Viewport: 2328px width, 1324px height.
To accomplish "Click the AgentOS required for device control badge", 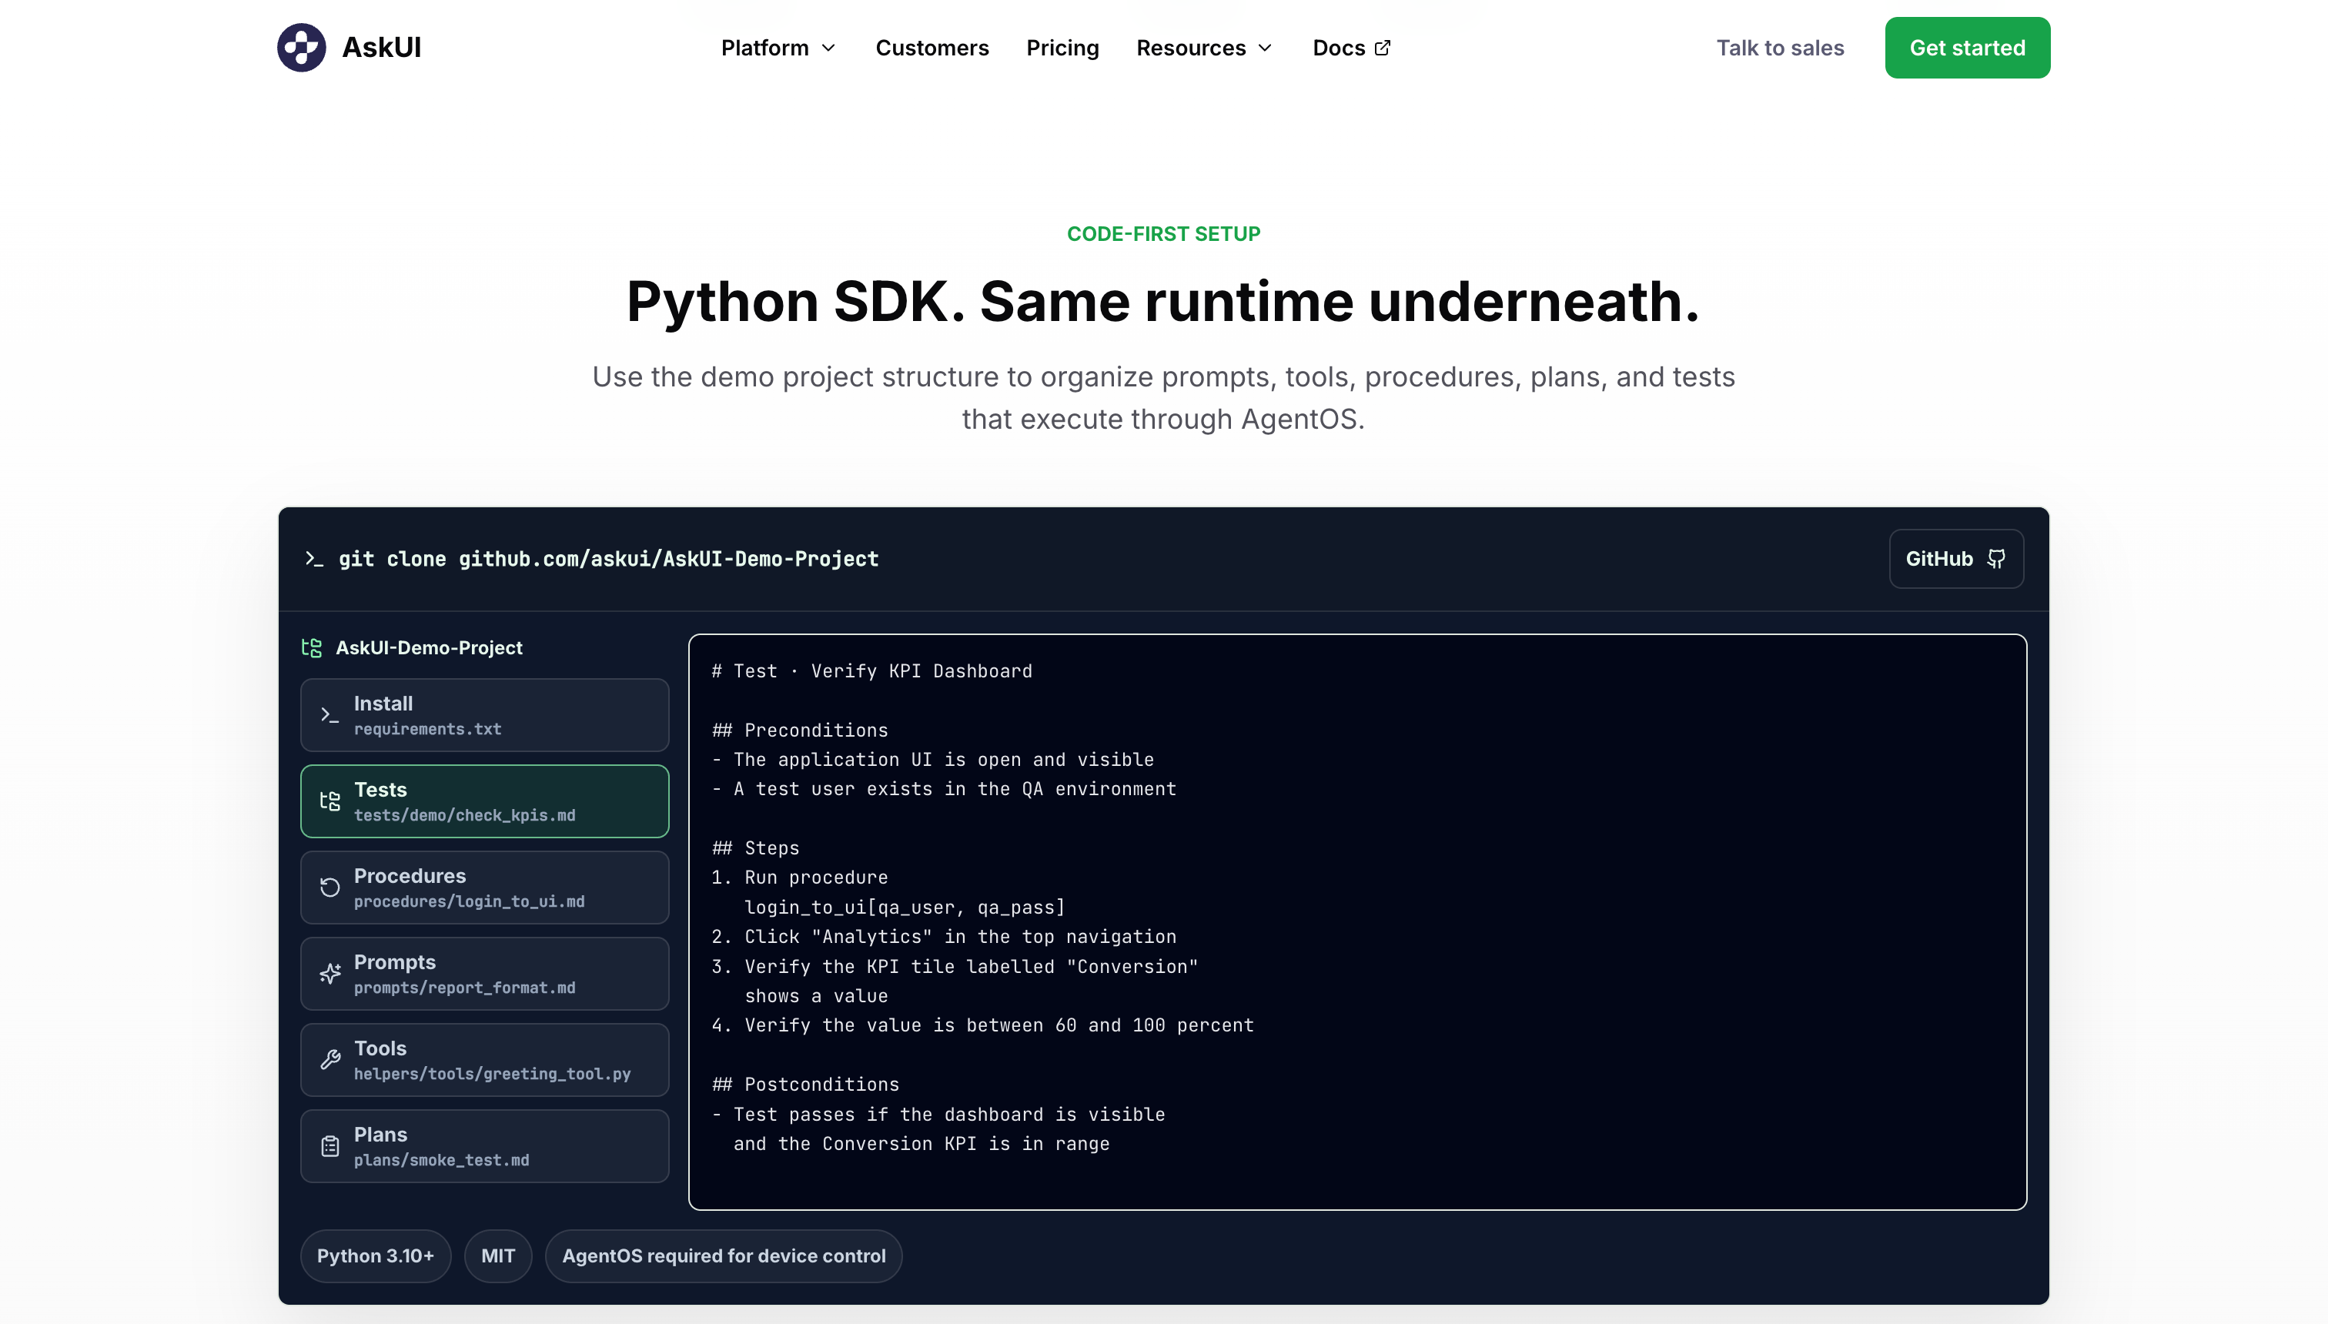I will pos(724,1255).
